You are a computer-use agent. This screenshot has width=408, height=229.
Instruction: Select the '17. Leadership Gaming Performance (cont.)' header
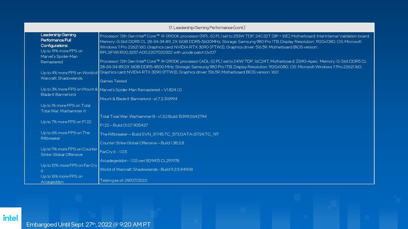(207, 28)
